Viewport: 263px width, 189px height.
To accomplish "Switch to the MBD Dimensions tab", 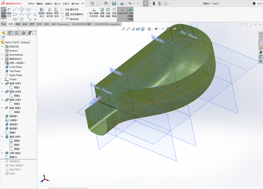I will (60, 24).
